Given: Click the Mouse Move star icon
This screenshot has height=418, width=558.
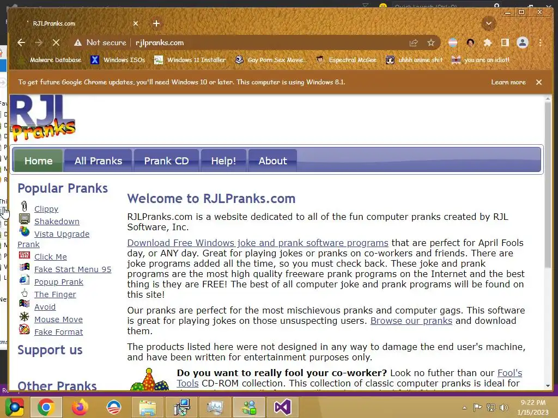Looking at the screenshot, I should coord(24,316).
